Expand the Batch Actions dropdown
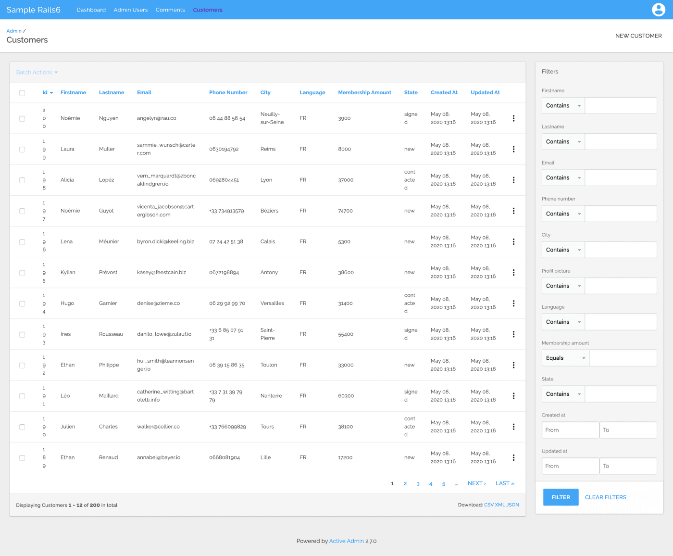This screenshot has width=673, height=556. (x=37, y=73)
